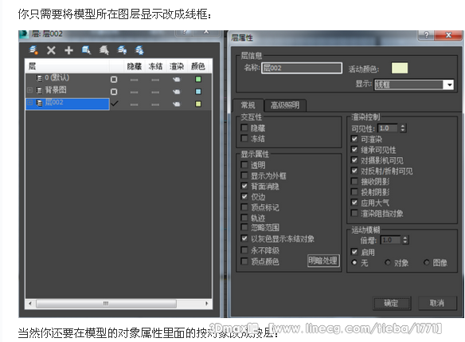Click the layer icon beside 层002

point(39,103)
